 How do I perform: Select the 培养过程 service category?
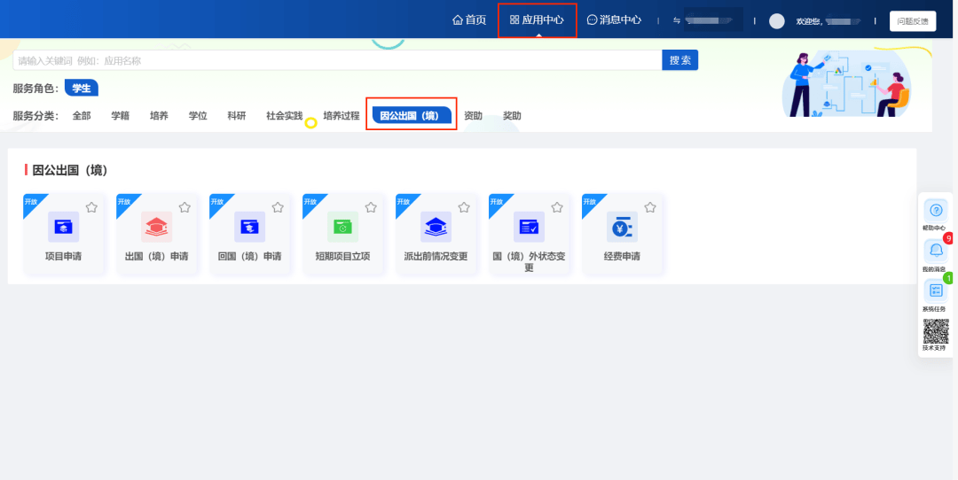coord(342,116)
